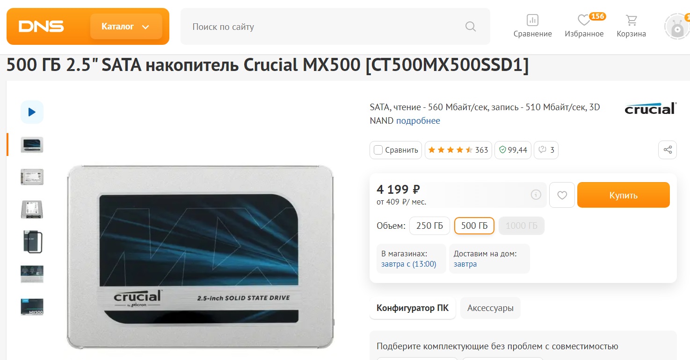Click the search magnifier icon
Image resolution: width=690 pixels, height=360 pixels.
[x=471, y=27]
